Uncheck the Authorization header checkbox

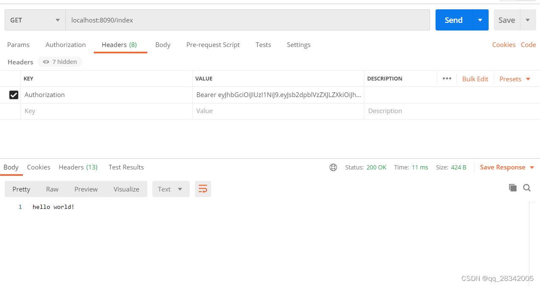(14, 95)
